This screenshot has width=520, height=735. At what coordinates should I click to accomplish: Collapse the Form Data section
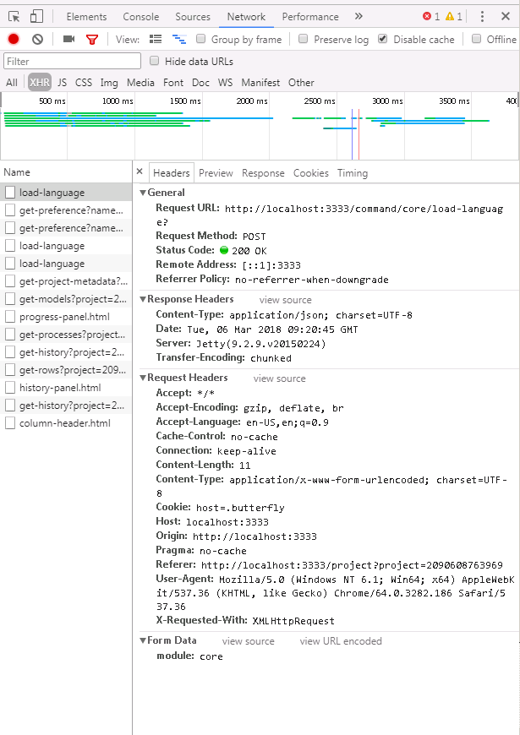pyautogui.click(x=143, y=640)
